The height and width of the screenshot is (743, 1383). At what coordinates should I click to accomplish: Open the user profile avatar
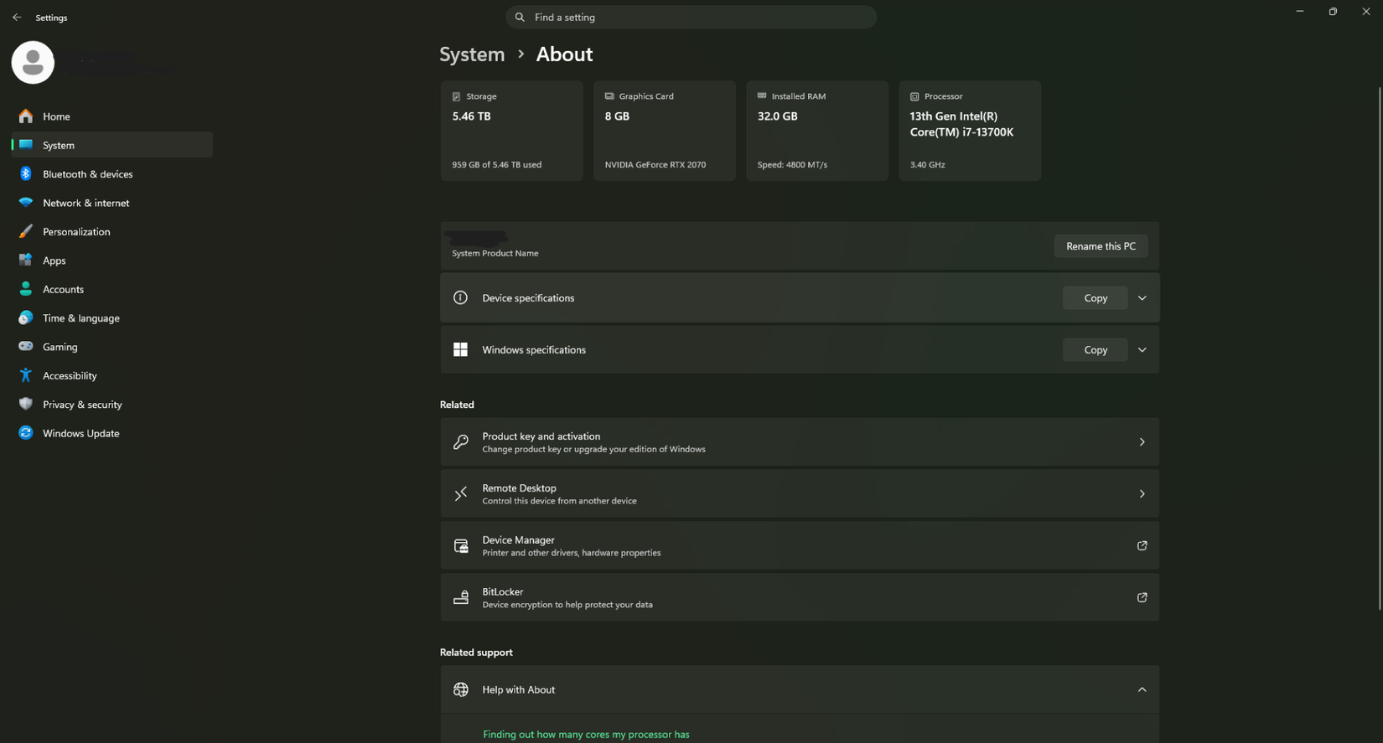(33, 62)
